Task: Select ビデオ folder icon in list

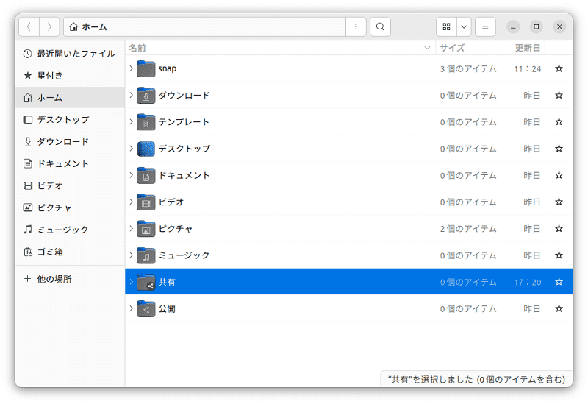Action: point(146,202)
